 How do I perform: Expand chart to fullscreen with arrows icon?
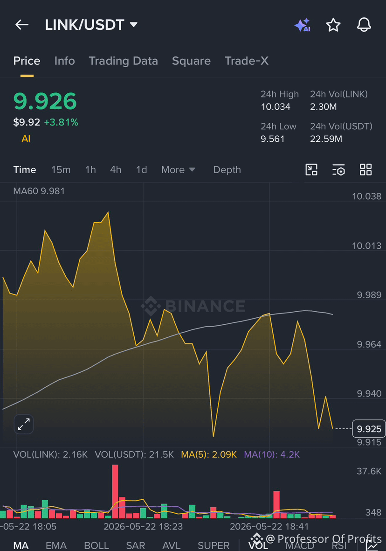23,424
